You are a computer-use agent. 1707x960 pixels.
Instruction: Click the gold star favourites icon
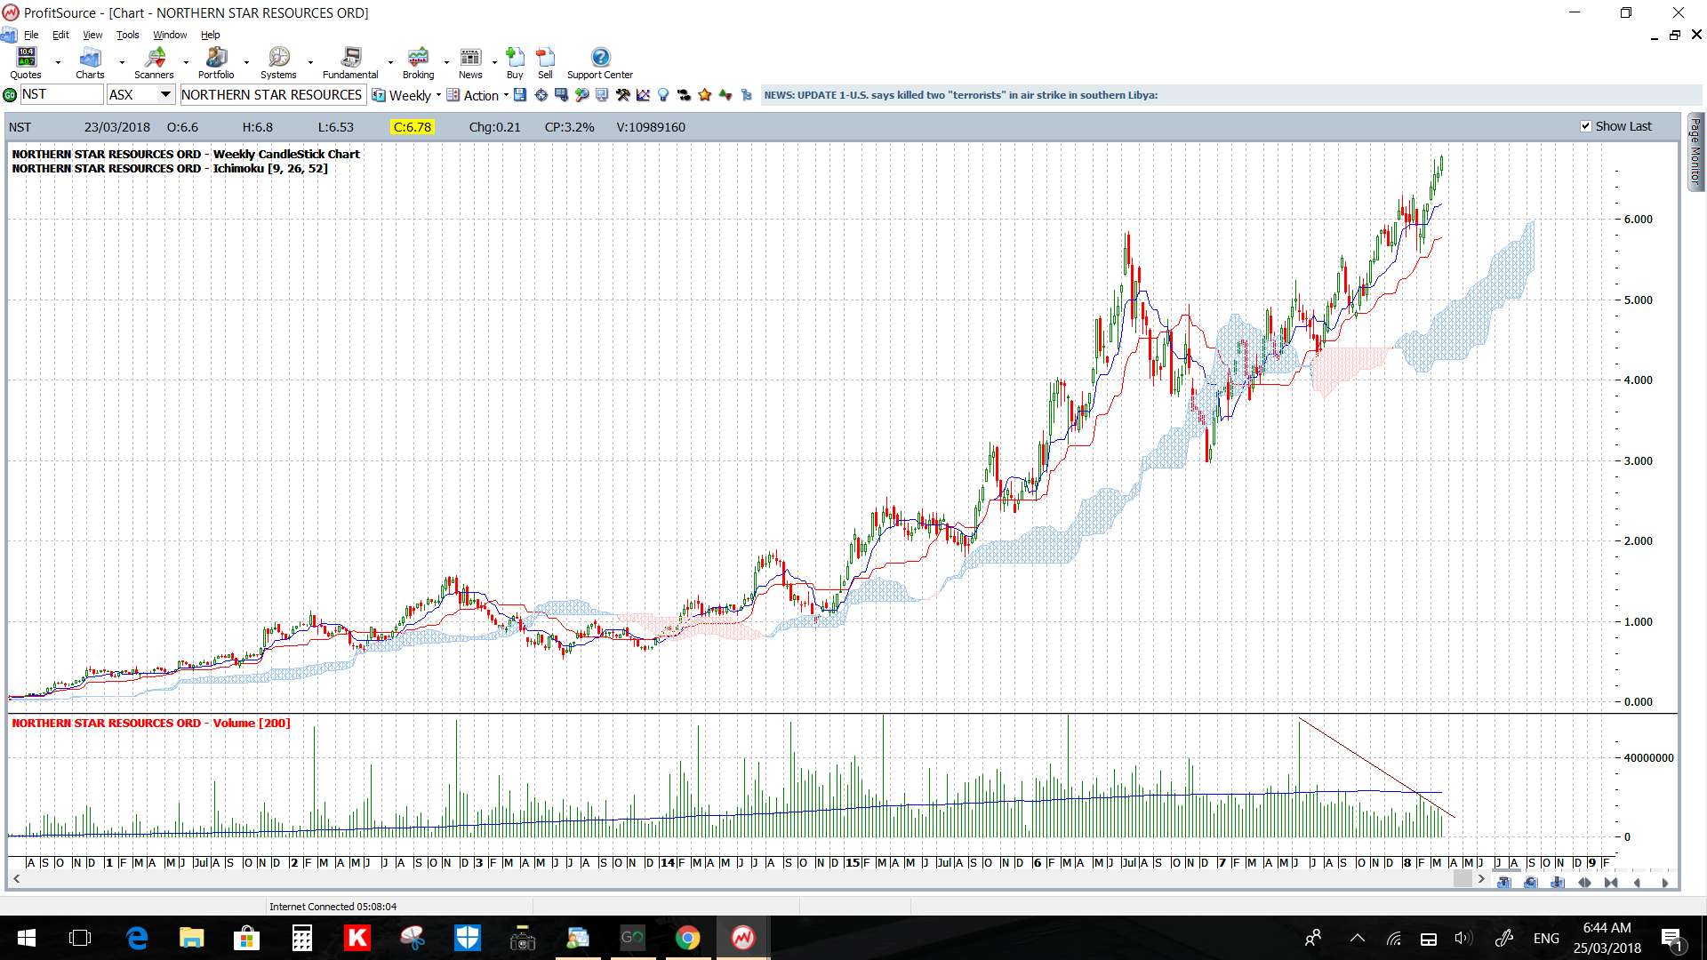coord(705,95)
